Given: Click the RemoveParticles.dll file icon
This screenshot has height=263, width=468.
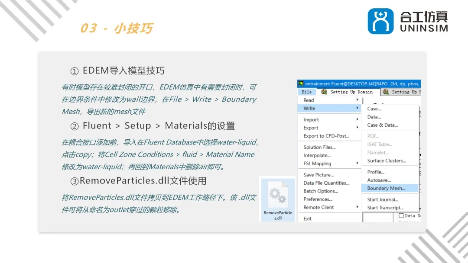Looking at the screenshot, I should (277, 195).
